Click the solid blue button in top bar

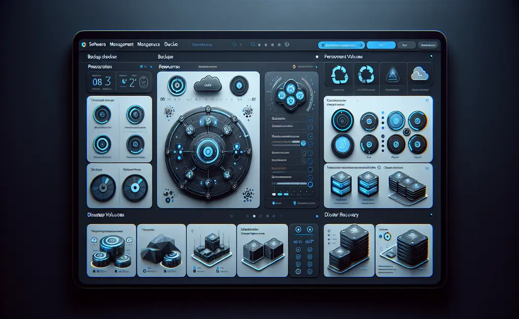coord(381,45)
